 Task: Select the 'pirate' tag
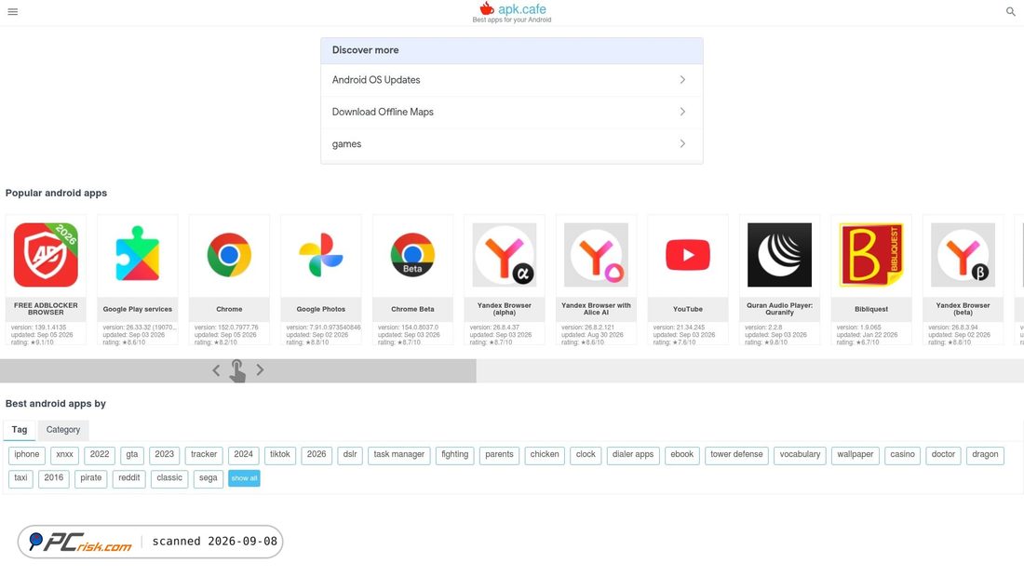click(x=91, y=478)
